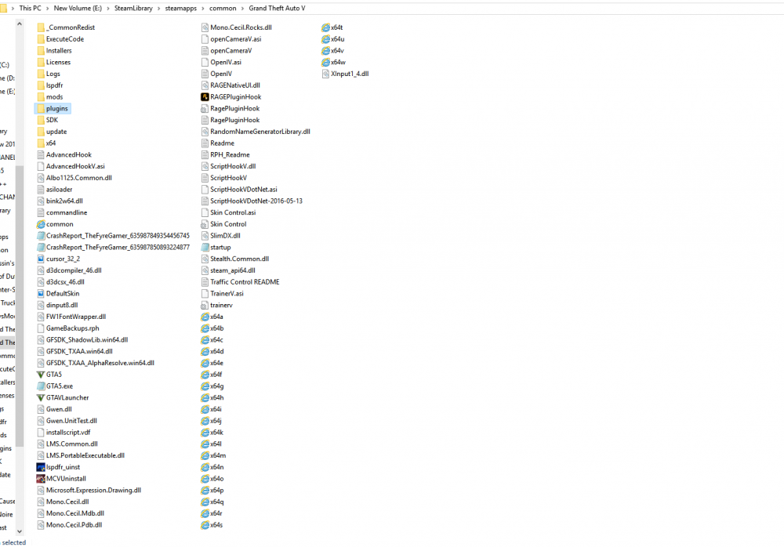Click Grand Theft Auto V breadcrumb

[x=277, y=8]
